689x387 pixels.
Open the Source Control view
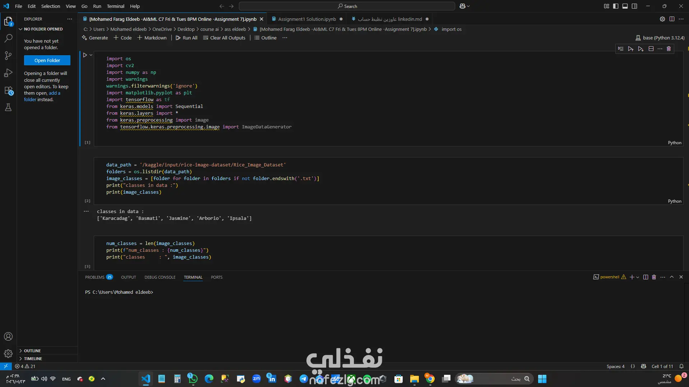coord(8,55)
